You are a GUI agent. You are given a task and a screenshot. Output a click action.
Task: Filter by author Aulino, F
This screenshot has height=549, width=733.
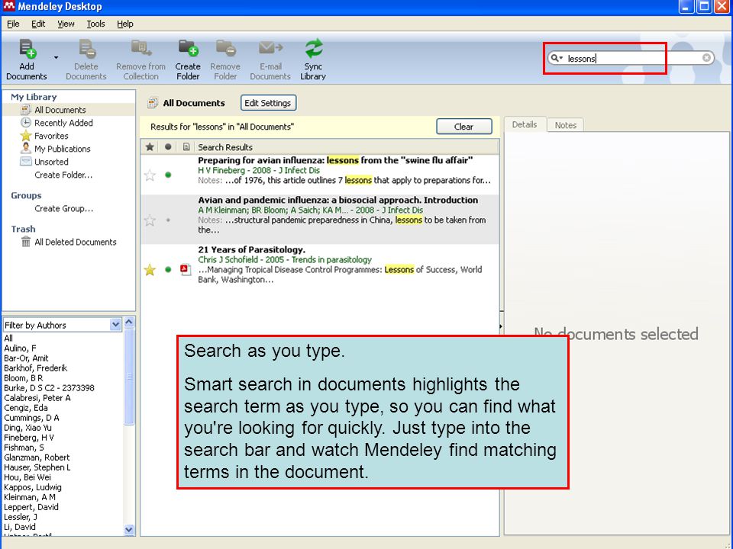[20, 348]
